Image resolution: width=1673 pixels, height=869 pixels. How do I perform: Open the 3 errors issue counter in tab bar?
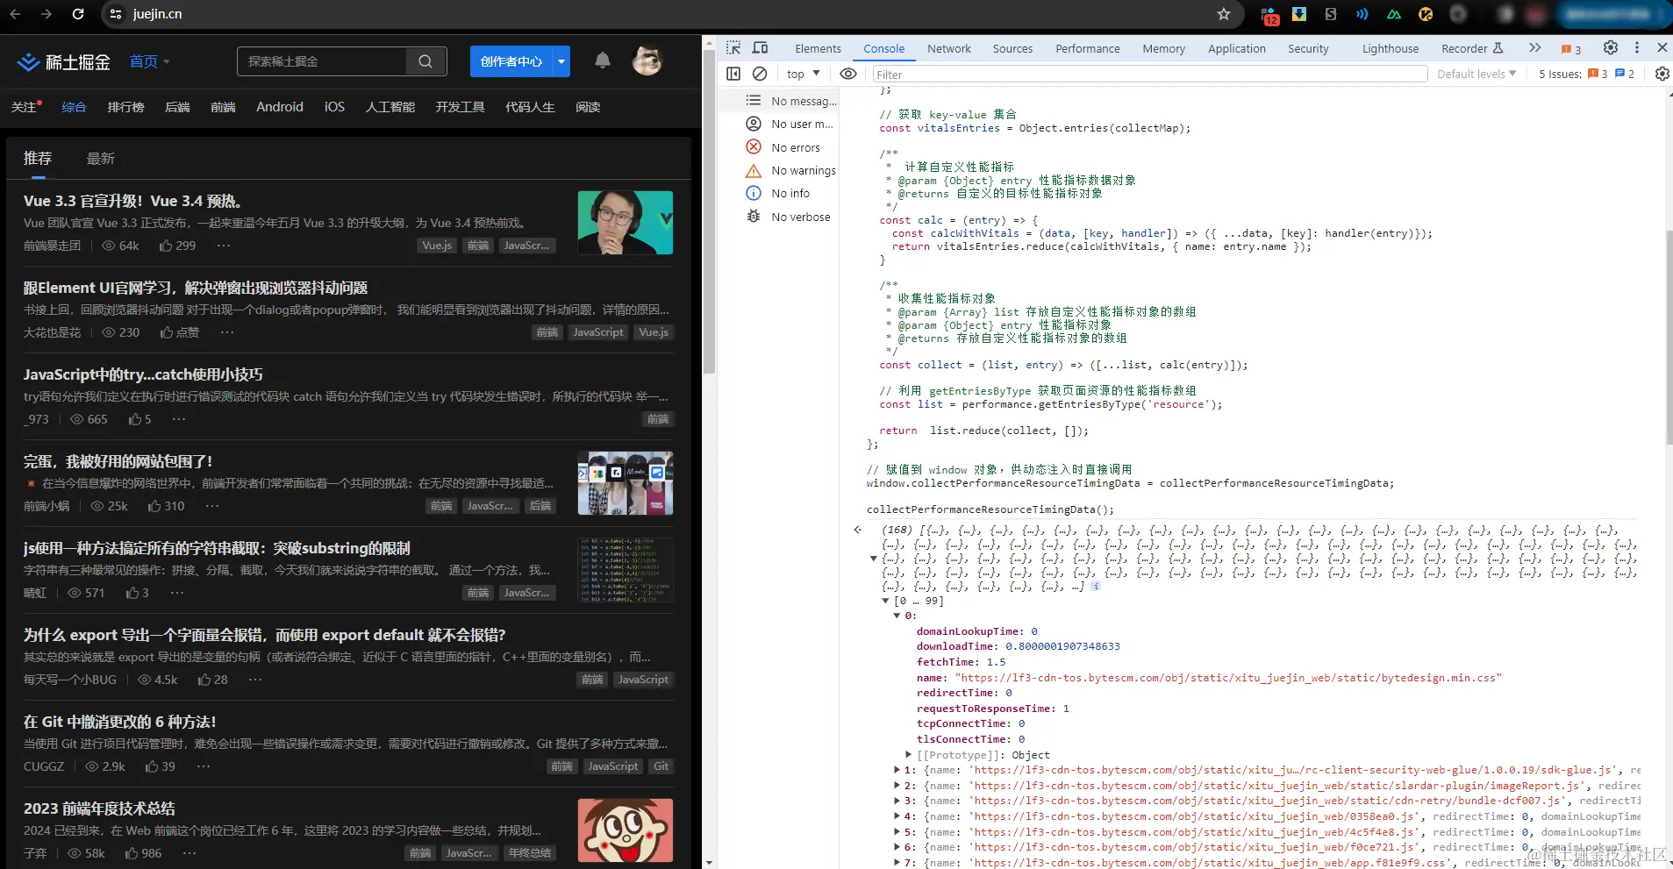coord(1571,49)
